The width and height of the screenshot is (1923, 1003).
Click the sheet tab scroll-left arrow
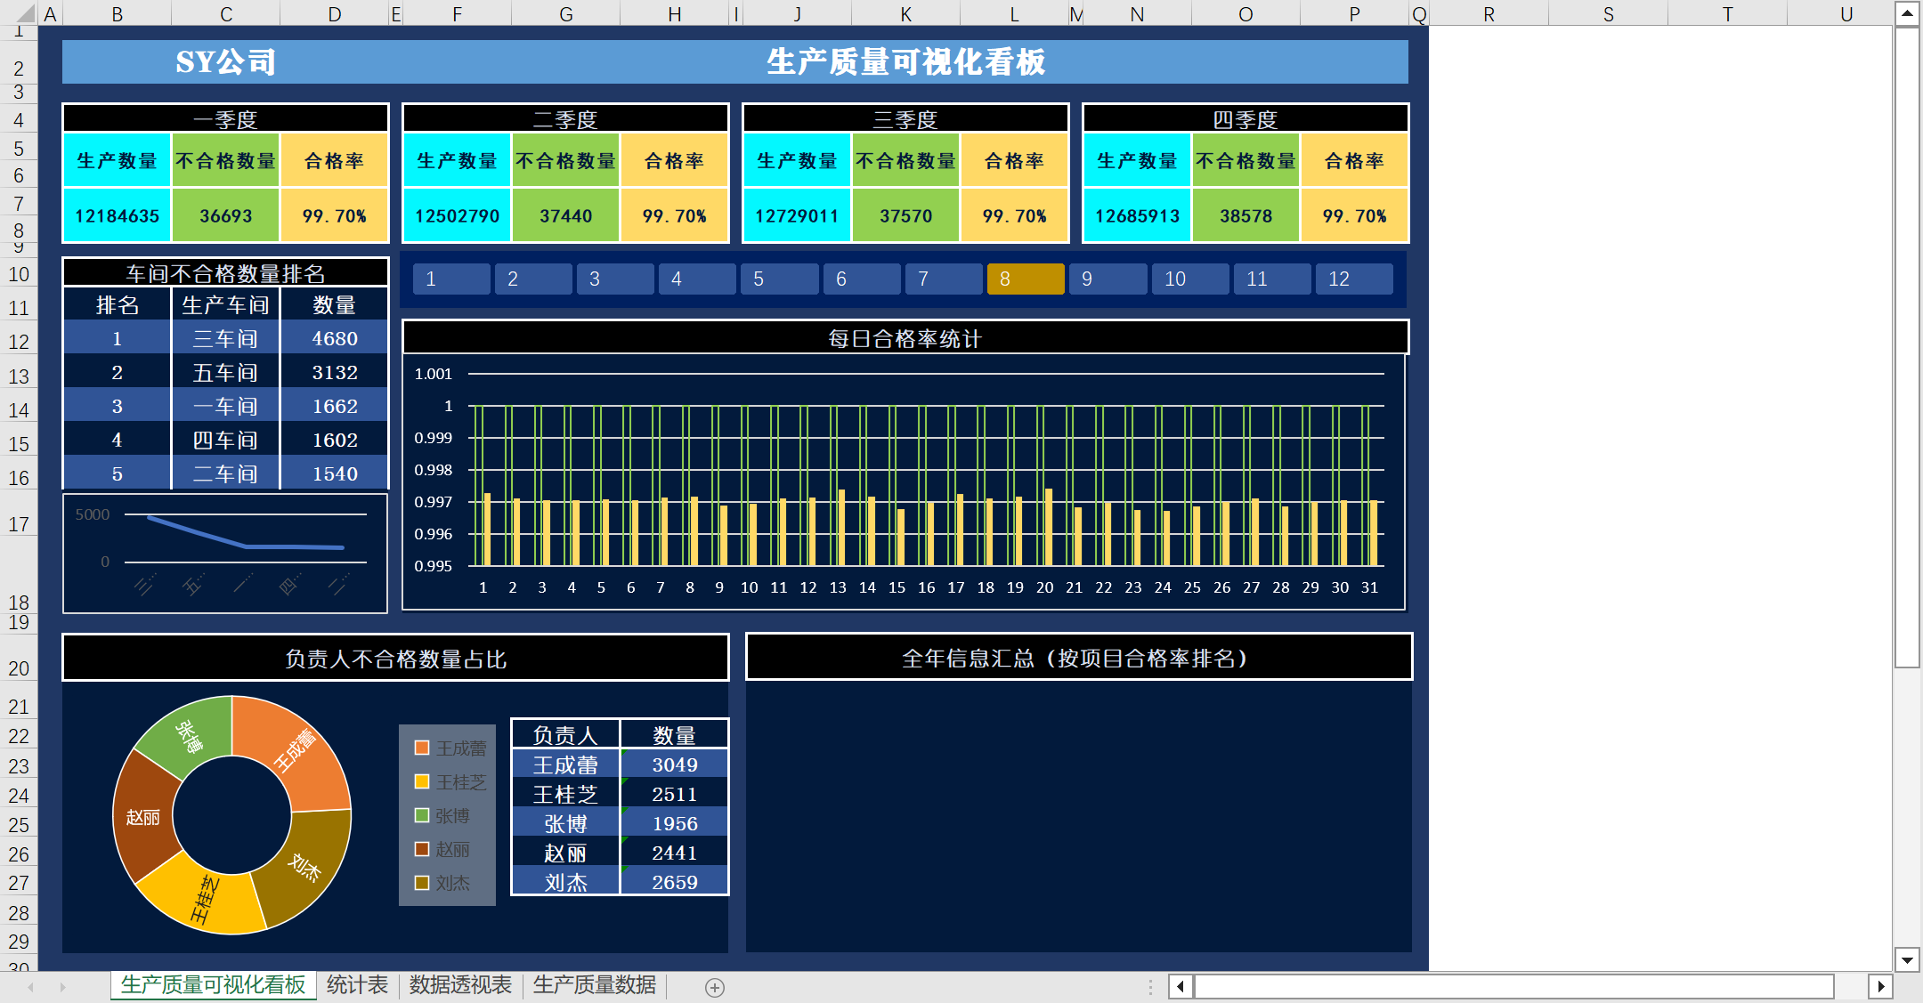(x=31, y=987)
